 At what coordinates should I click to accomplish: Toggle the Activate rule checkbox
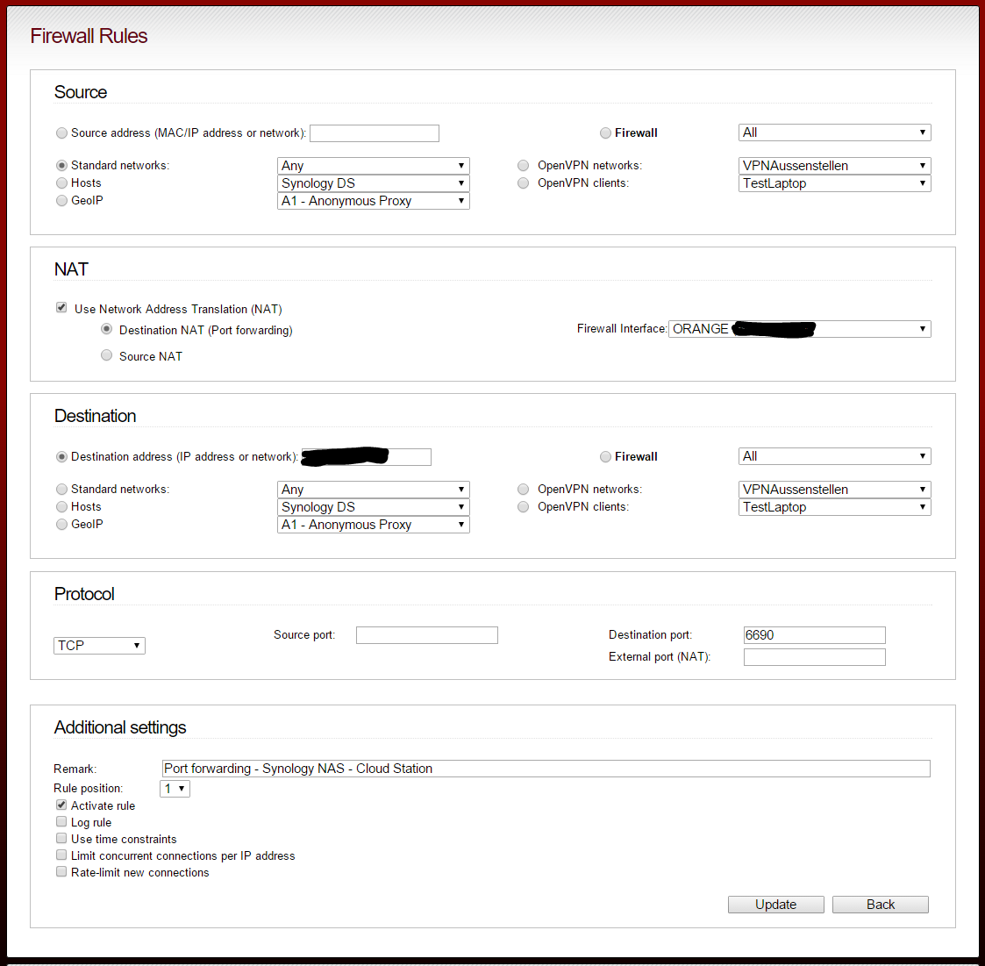tap(61, 805)
